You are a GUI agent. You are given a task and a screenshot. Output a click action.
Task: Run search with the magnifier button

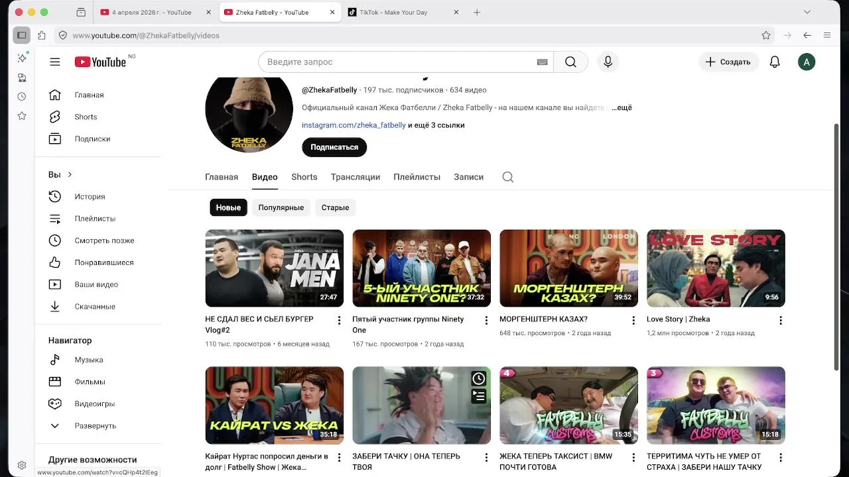570,62
